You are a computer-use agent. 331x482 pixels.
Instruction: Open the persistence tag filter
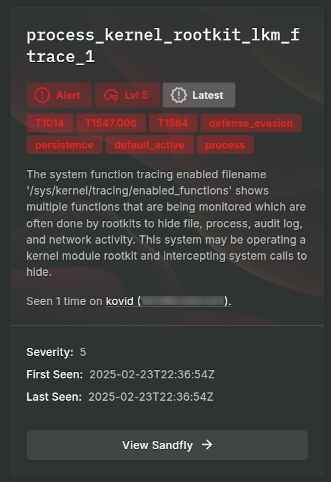[64, 145]
